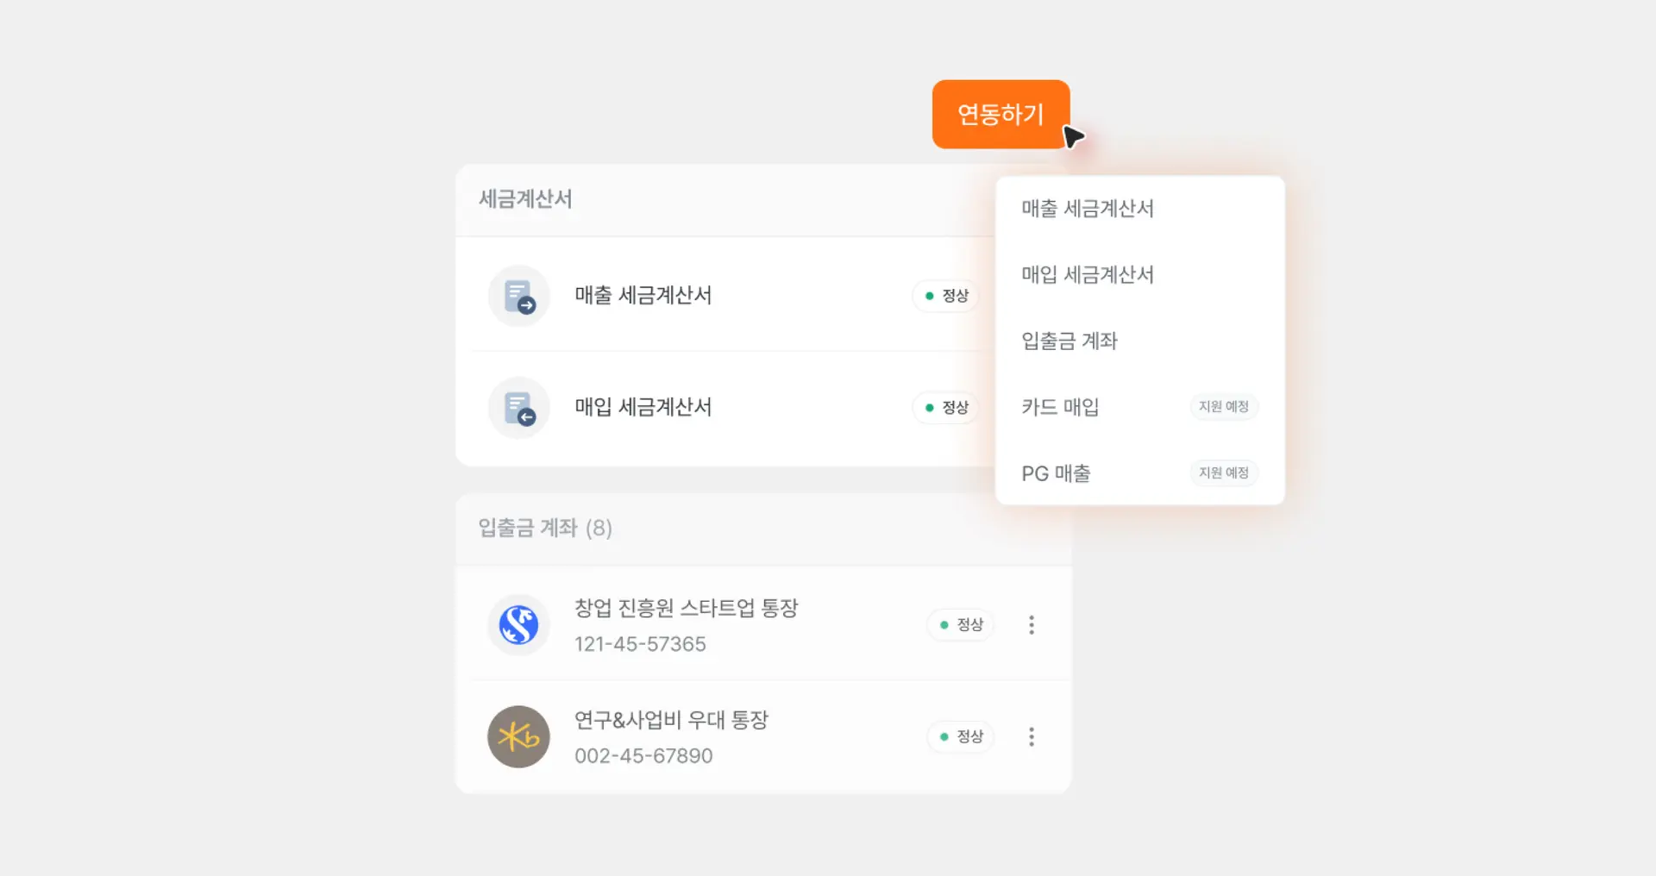Click the 연동하기 orange button
The height and width of the screenshot is (876, 1656).
[x=1000, y=112]
